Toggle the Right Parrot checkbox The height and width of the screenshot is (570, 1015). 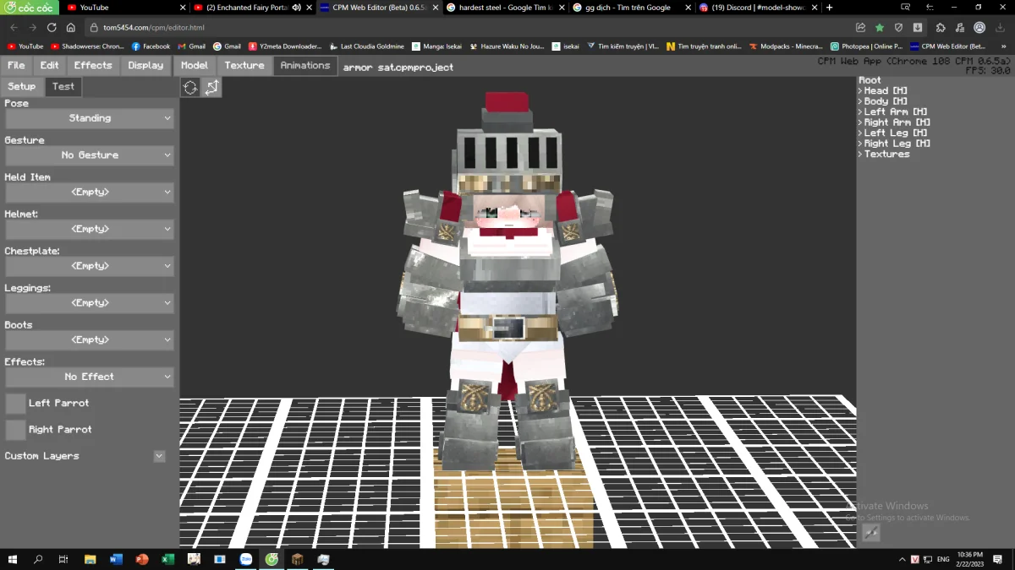[15, 429]
